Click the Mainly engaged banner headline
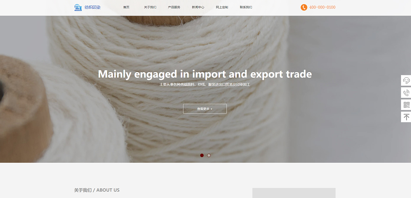This screenshot has height=198, width=411. click(205, 74)
